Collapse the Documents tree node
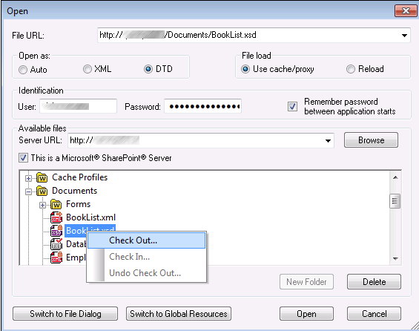The height and width of the screenshot is (331, 419). [28, 191]
